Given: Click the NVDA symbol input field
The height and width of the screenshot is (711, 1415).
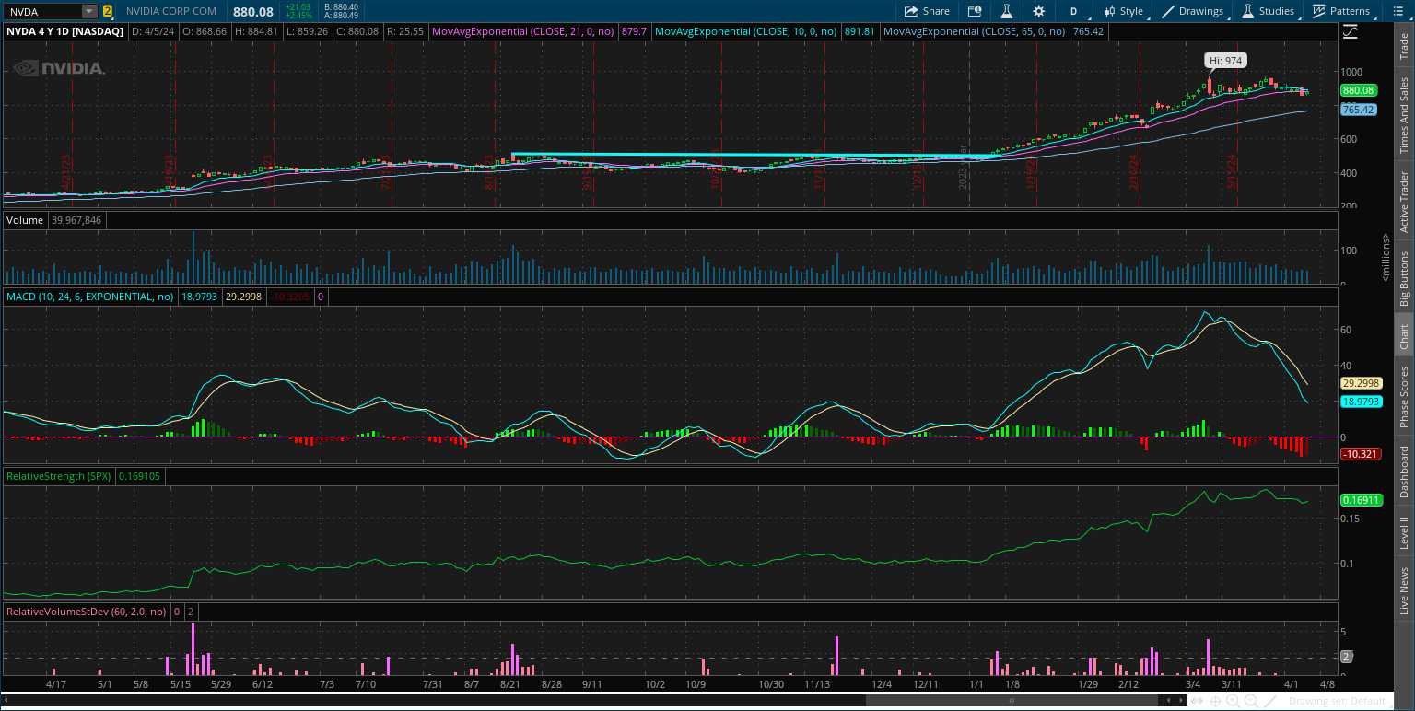Looking at the screenshot, I should pyautogui.click(x=41, y=11).
